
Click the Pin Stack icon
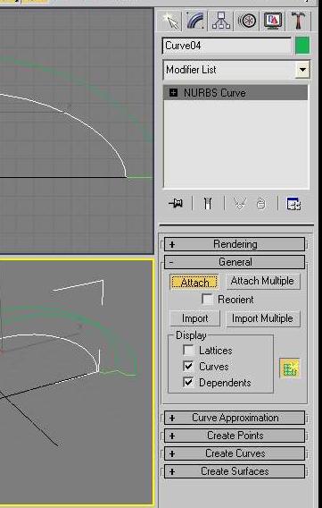[x=176, y=204]
